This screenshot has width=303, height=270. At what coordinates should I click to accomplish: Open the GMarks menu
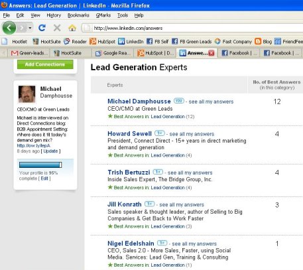[103, 15]
